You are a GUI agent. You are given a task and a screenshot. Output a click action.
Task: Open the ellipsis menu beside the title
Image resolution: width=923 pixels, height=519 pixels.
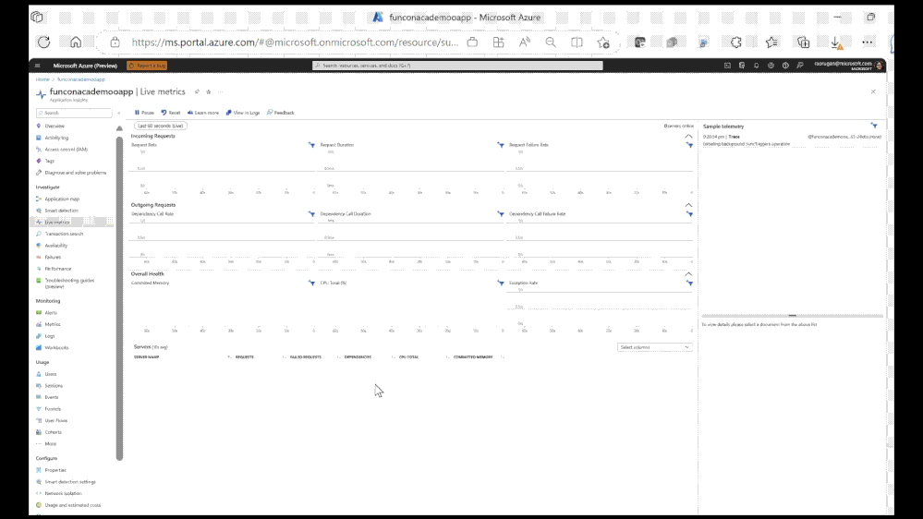(x=220, y=91)
